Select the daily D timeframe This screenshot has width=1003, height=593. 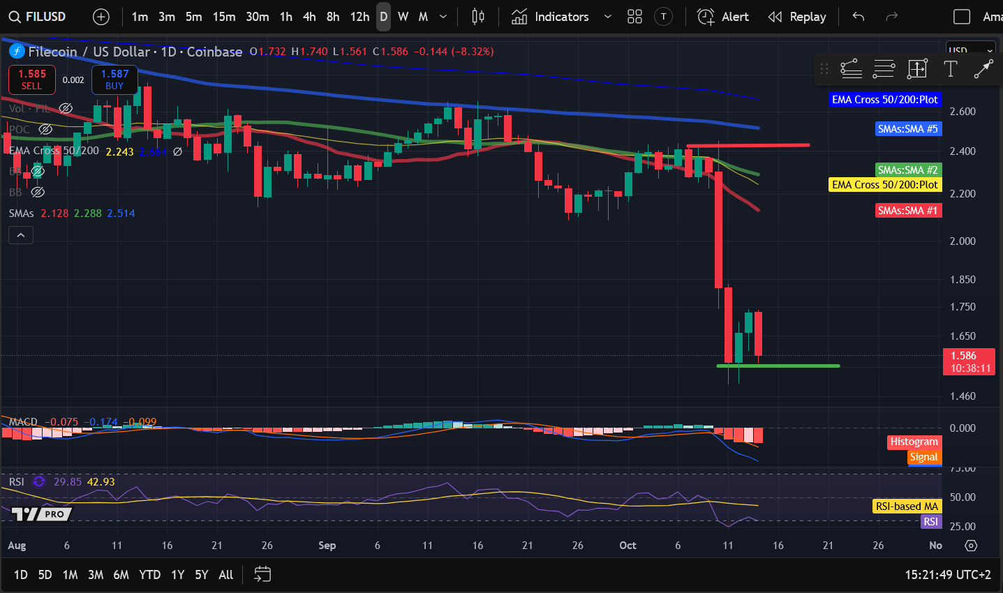click(384, 17)
